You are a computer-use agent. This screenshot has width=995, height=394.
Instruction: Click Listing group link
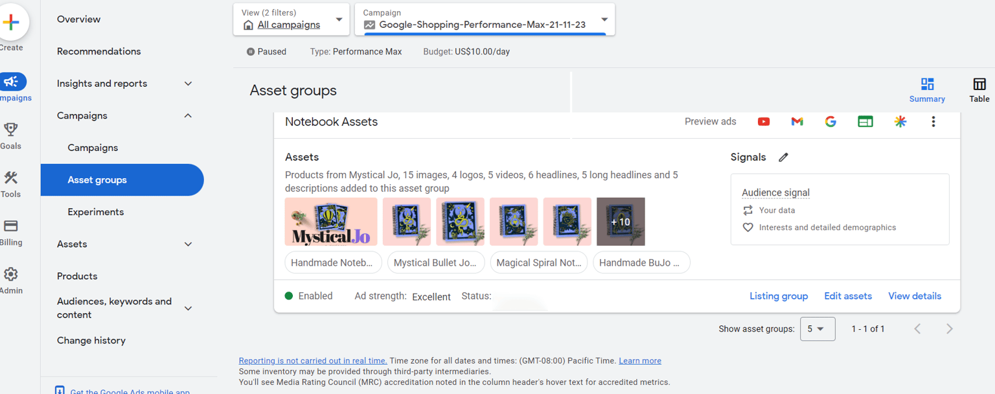(x=779, y=296)
